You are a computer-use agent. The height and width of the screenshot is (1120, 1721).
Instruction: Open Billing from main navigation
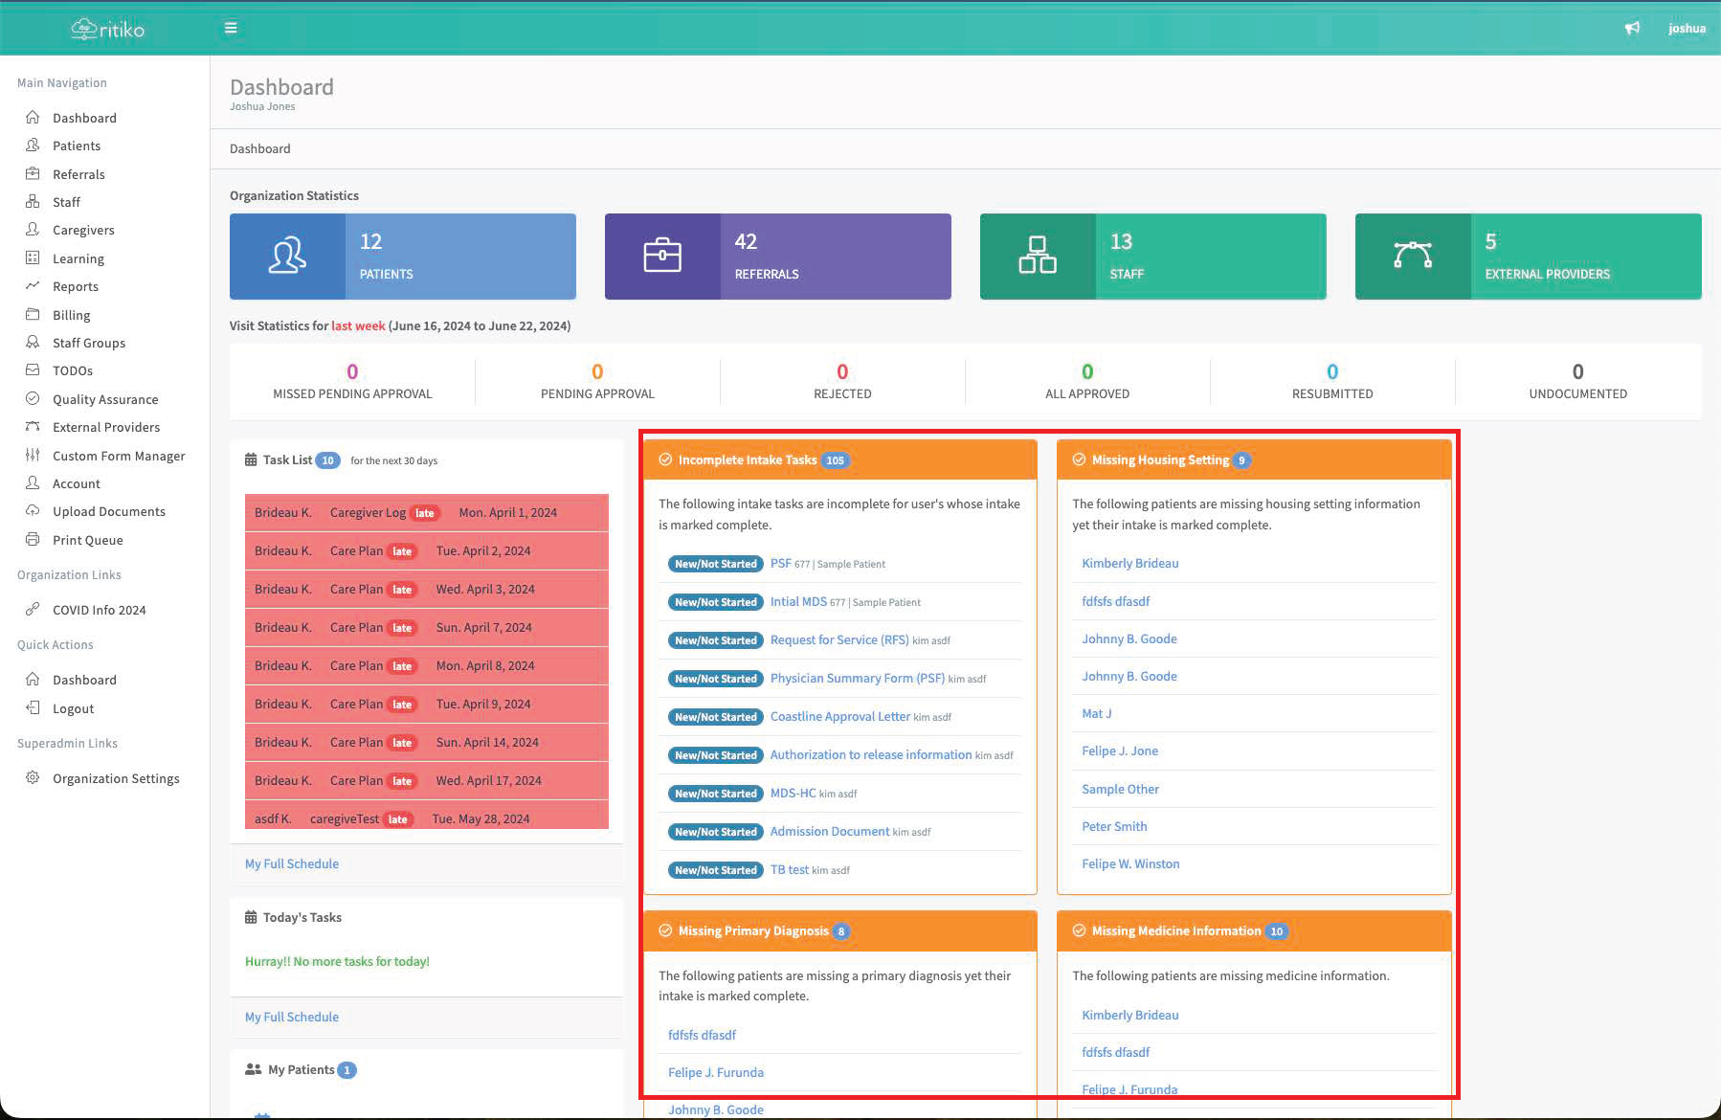point(72,315)
